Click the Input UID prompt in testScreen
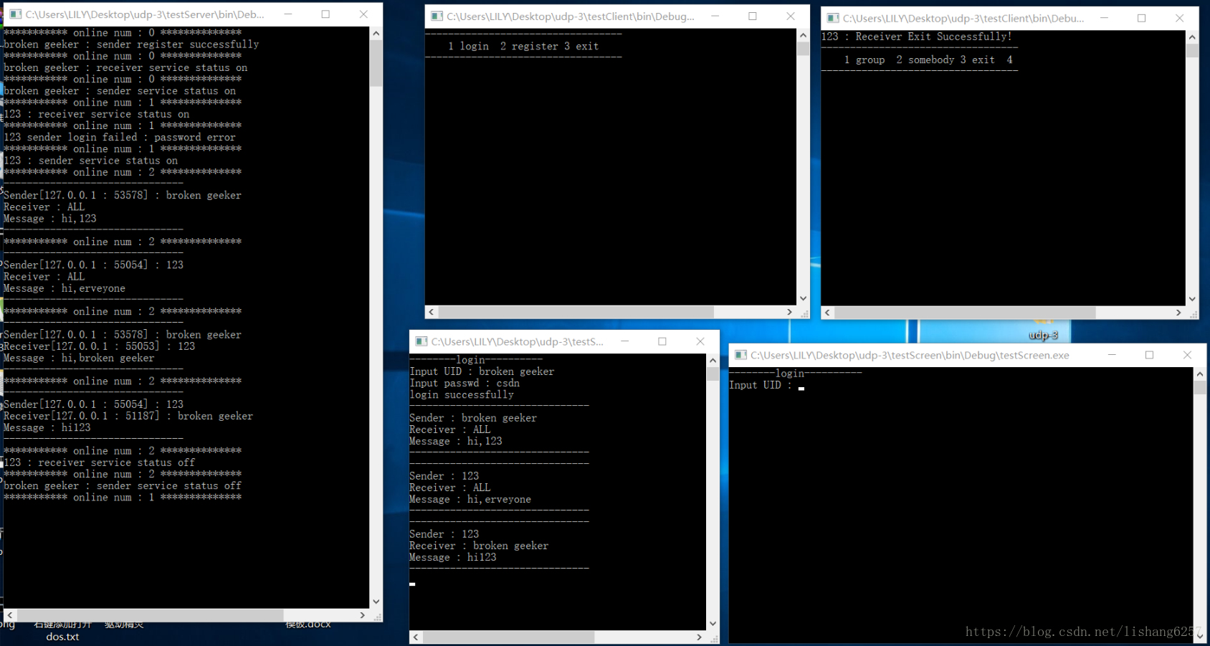The image size is (1210, 646). [760, 386]
